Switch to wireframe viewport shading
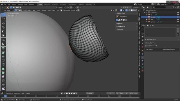This screenshot has width=180, height=101. point(129,10)
